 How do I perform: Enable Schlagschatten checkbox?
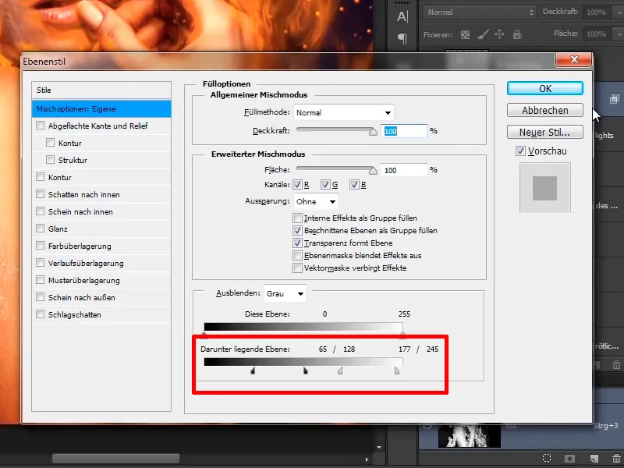41,314
